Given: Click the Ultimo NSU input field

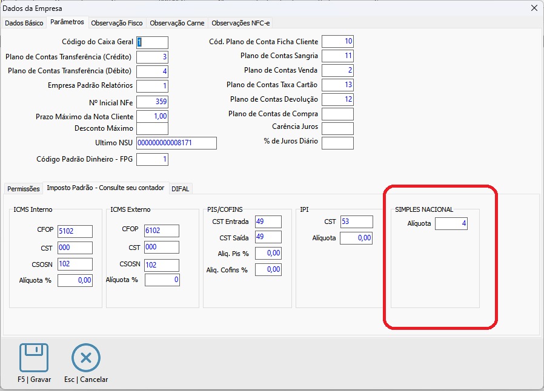Looking at the screenshot, I should (x=176, y=143).
